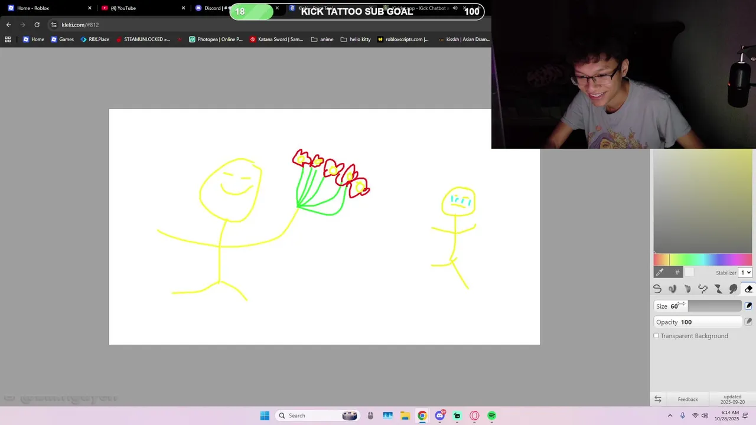Viewport: 756px width, 425px height.
Task: Select the Blend brush tool
Action: pos(673,289)
